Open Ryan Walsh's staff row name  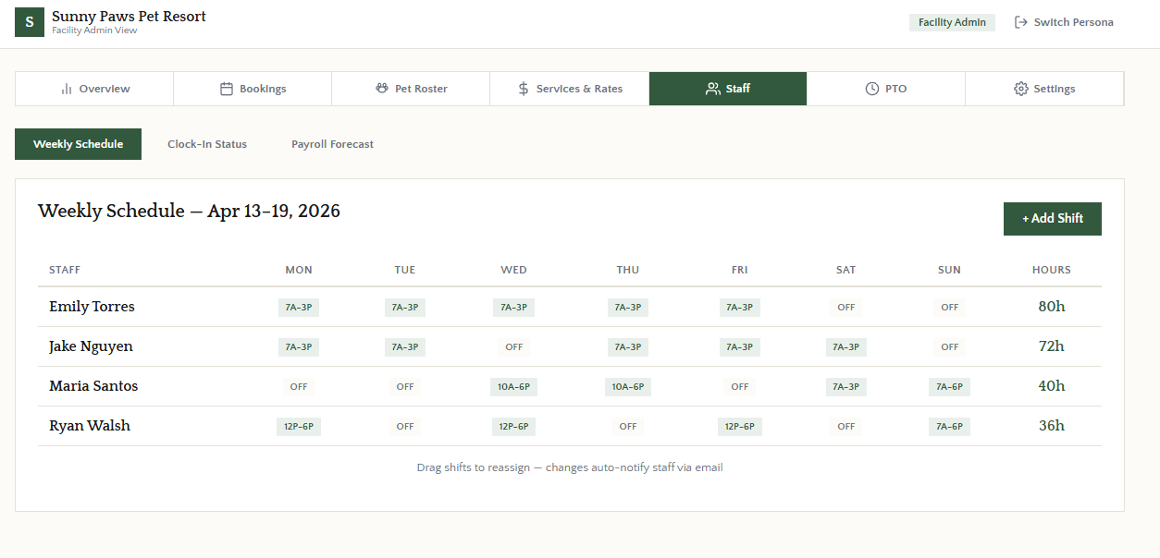click(x=90, y=426)
